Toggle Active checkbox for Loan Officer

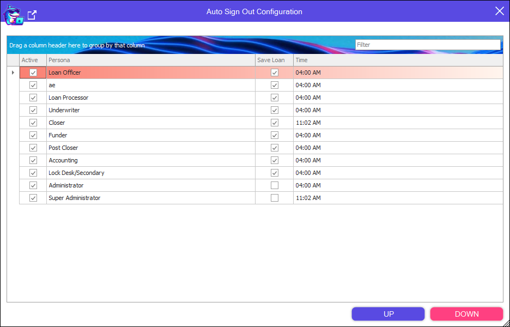point(33,72)
